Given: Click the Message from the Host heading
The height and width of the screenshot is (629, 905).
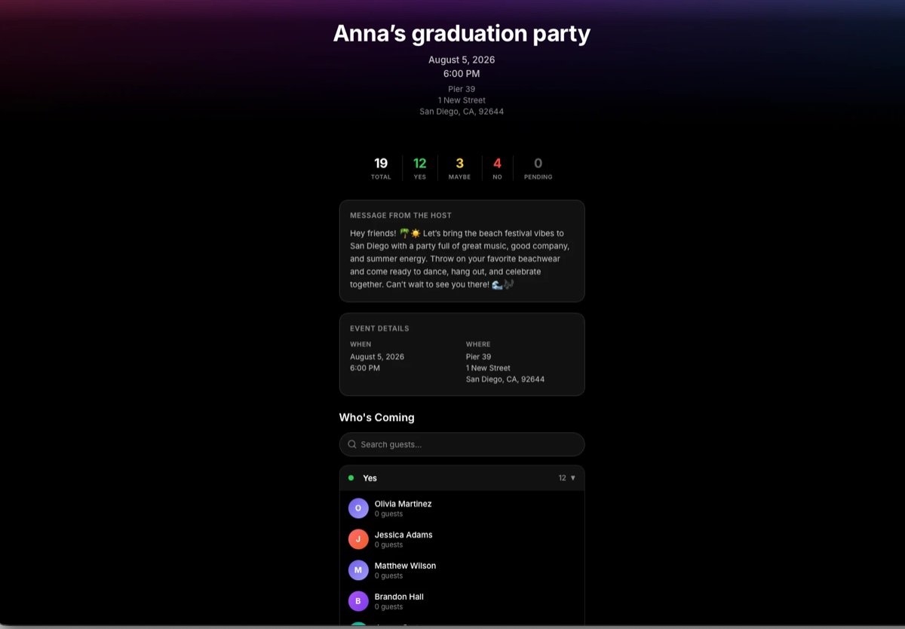Looking at the screenshot, I should pyautogui.click(x=400, y=215).
